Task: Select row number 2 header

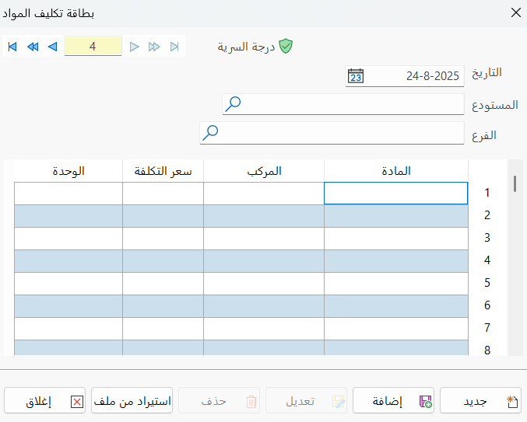Action: tap(487, 215)
